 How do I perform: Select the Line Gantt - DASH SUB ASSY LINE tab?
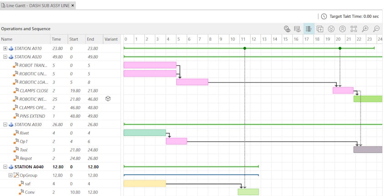(x=38, y=5)
